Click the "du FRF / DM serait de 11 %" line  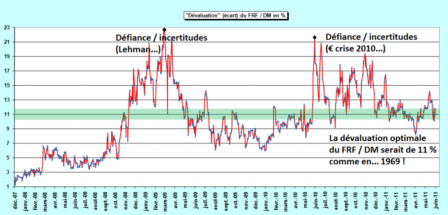[383, 150]
